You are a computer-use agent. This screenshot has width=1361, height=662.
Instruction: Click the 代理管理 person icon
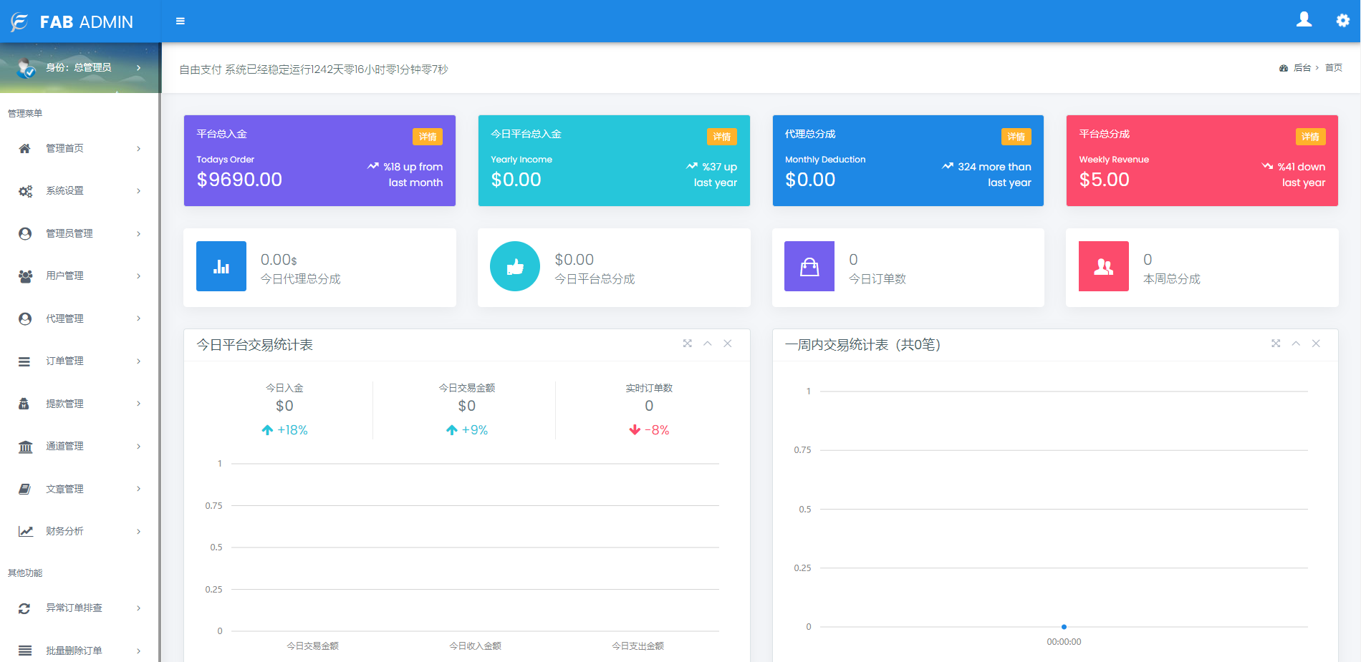pyautogui.click(x=25, y=319)
